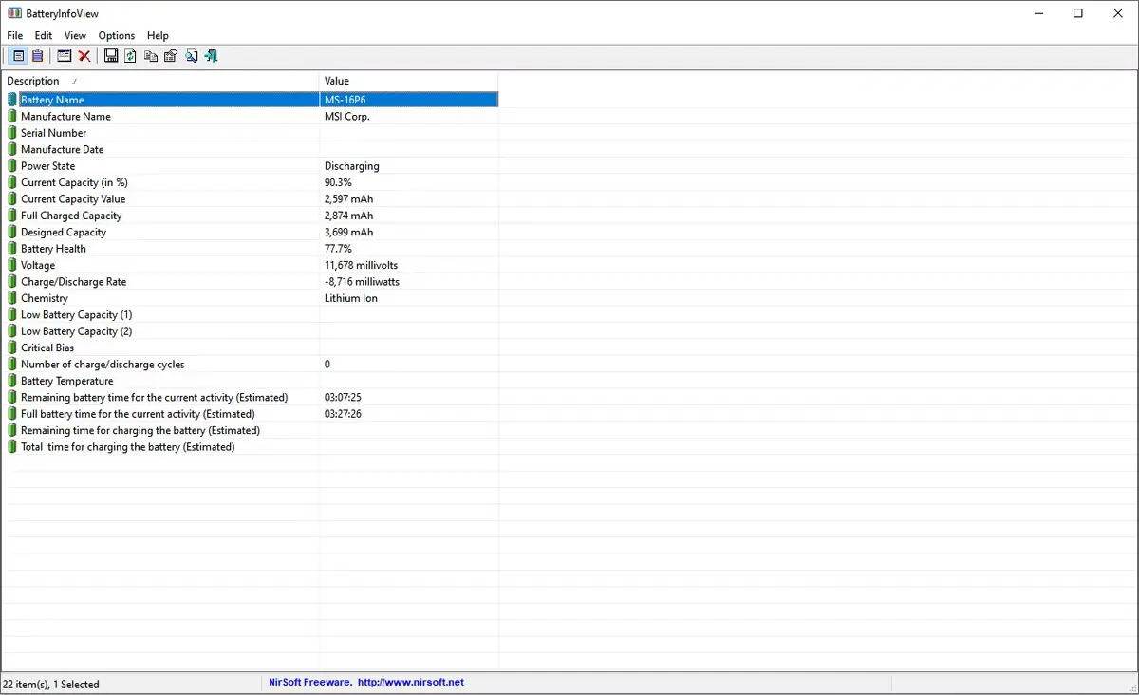This screenshot has height=695, width=1139.
Task: Click the BatteryInfoView title bar app icon
Action: [x=14, y=13]
